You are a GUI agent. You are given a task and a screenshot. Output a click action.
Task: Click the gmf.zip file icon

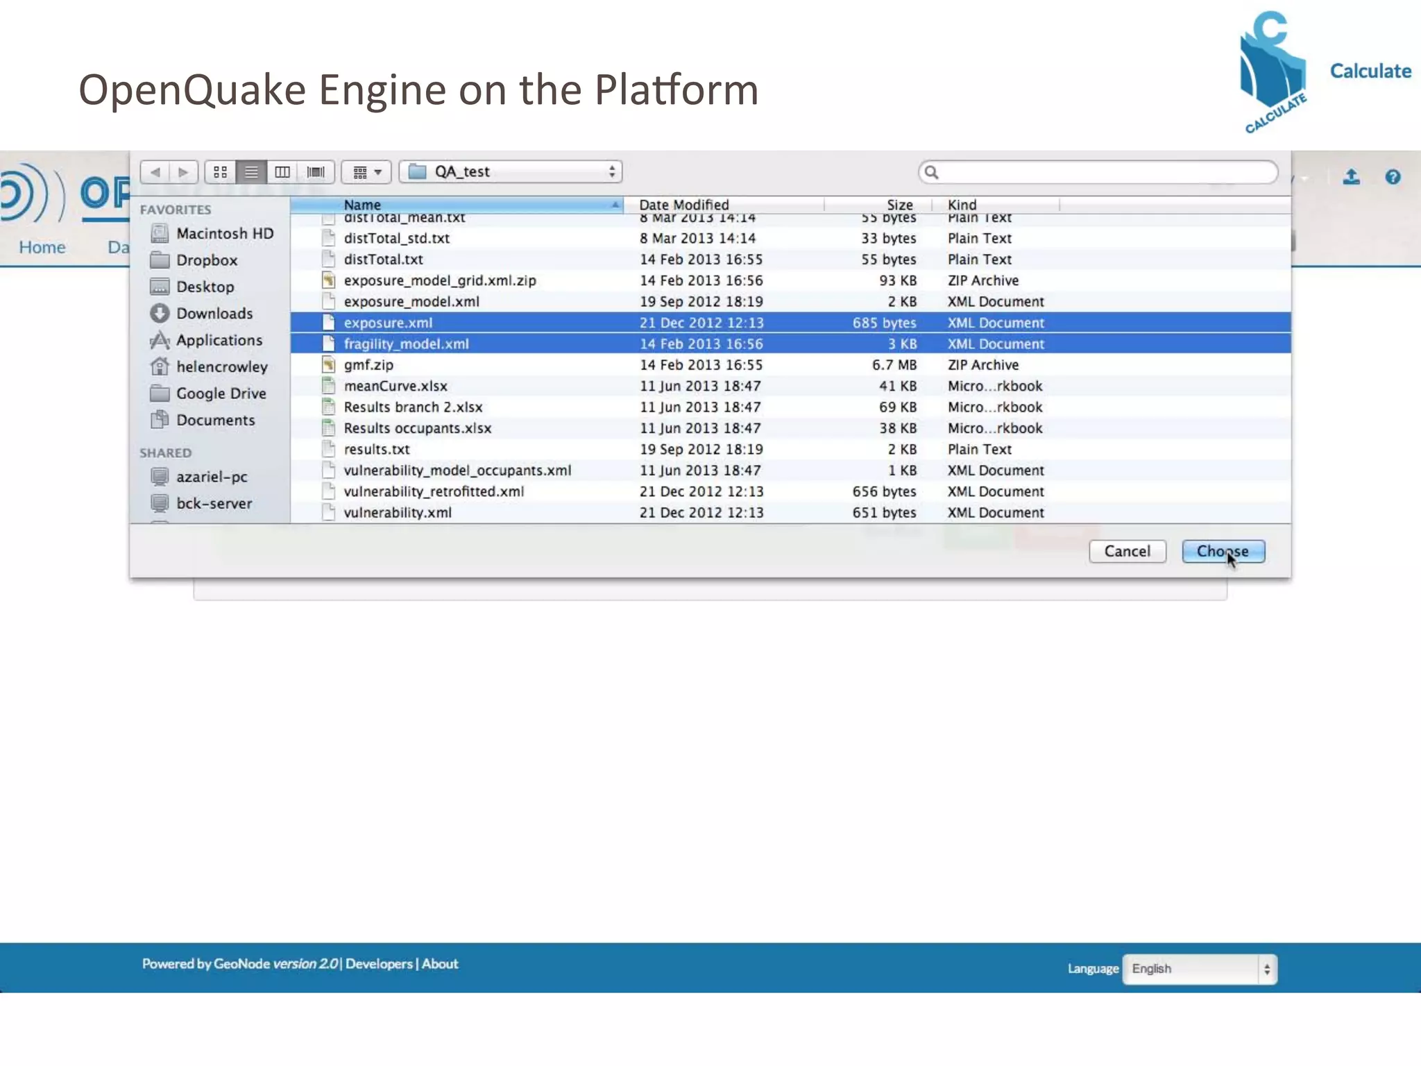(329, 364)
